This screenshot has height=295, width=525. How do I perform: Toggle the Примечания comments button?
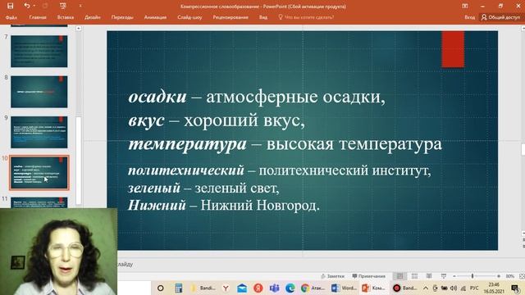[x=368, y=276]
